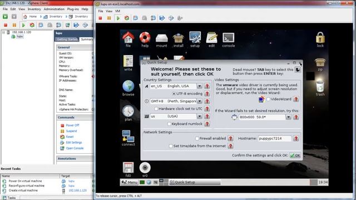Check Set time/date from the Internet
The image size is (356, 200).
tap(171, 146)
